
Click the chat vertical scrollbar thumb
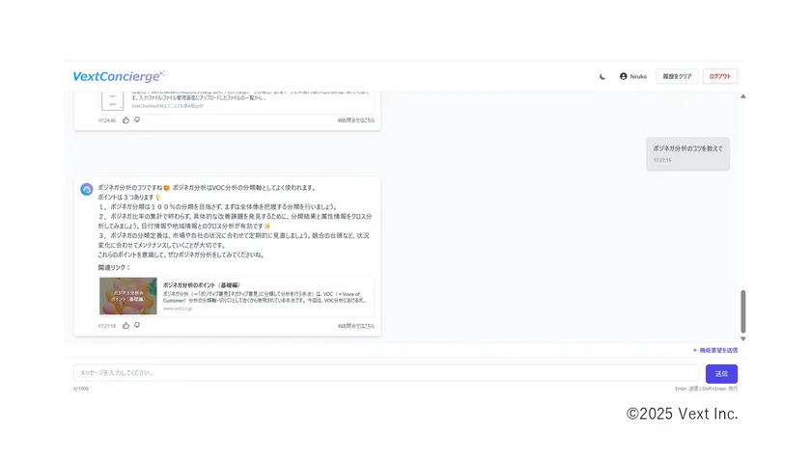[743, 311]
